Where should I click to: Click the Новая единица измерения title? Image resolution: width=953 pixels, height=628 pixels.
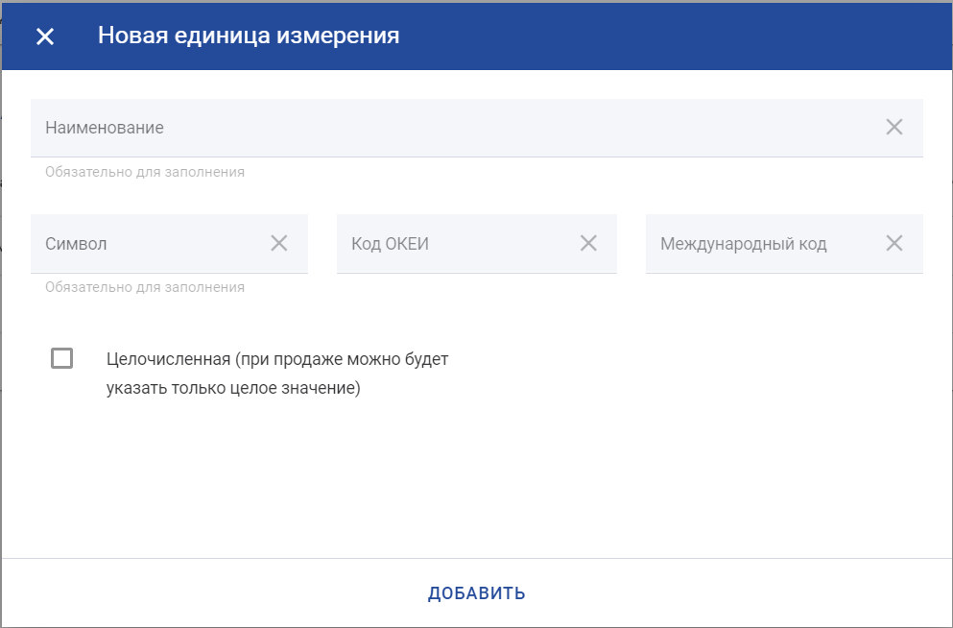[x=249, y=36]
